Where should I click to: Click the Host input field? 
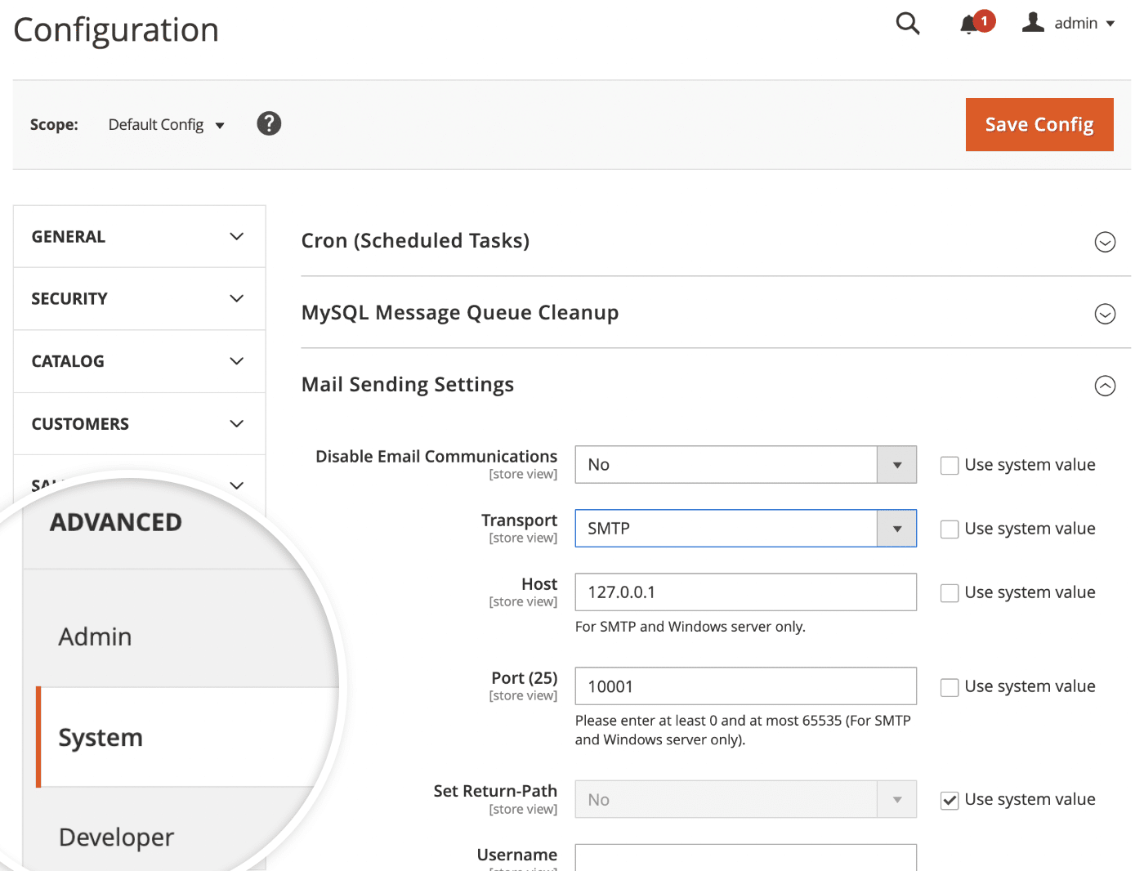coord(745,592)
